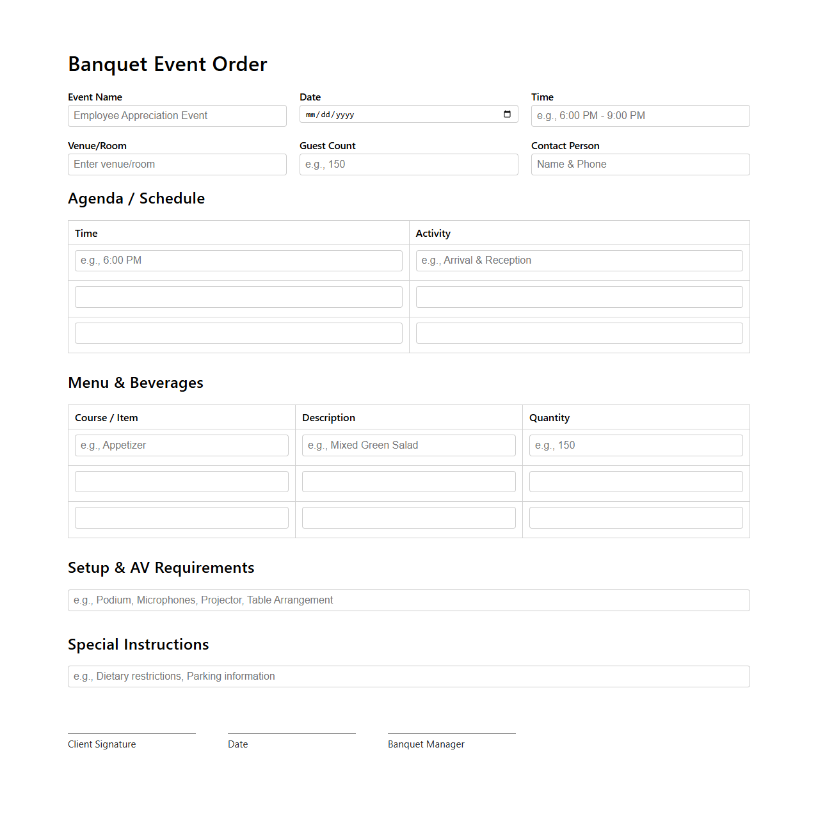The image size is (818, 832).
Task: Click the second row Description field
Action: coord(408,481)
